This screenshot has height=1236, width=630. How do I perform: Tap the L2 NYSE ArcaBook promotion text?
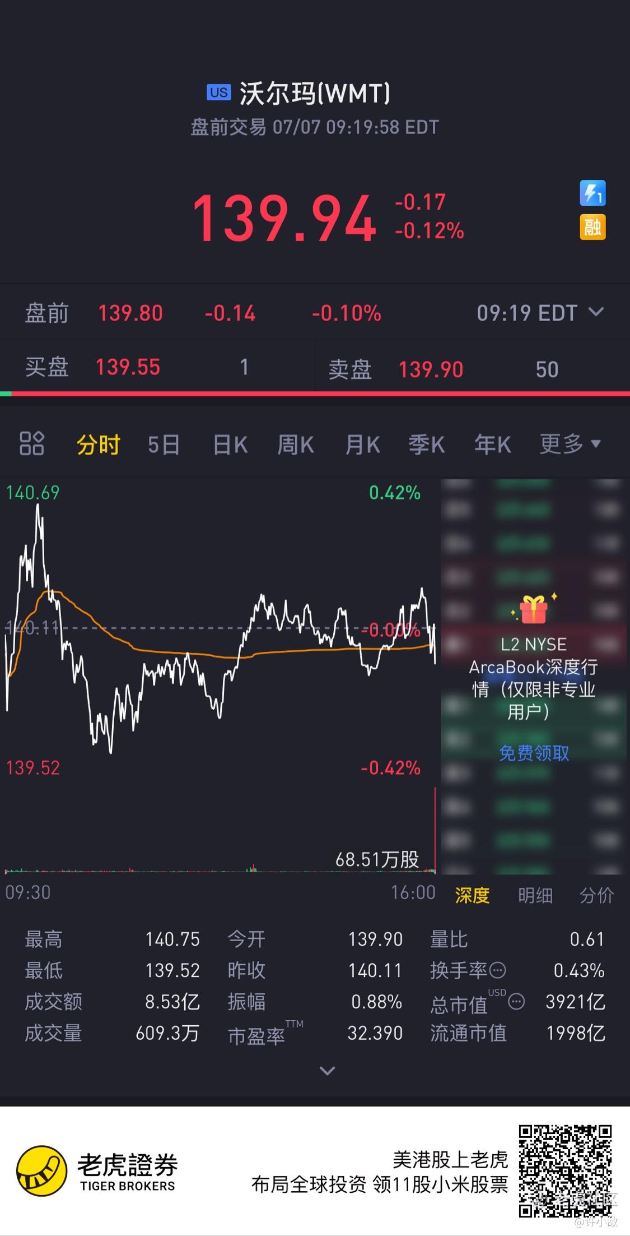coord(534,678)
